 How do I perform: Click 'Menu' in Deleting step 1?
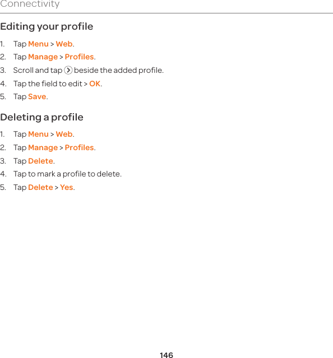tap(38, 134)
